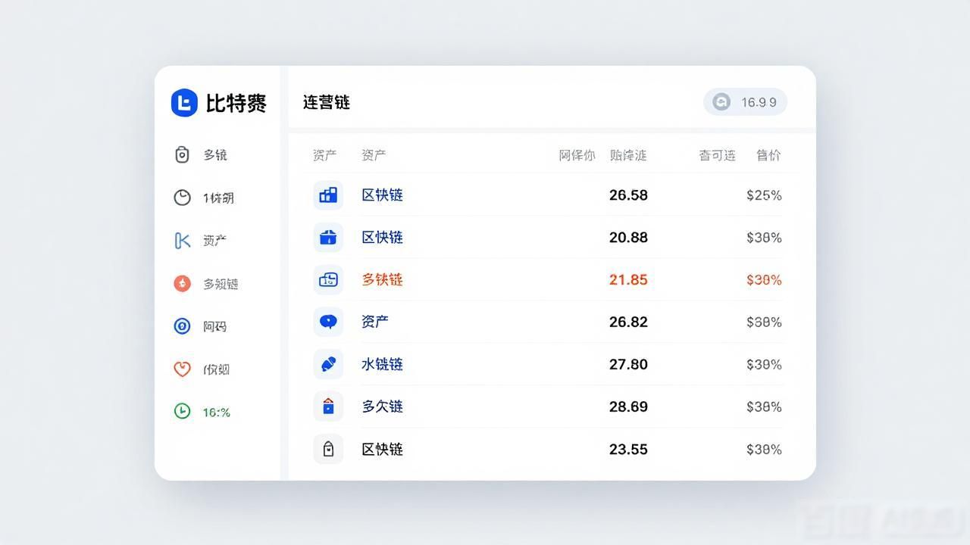Click the 比特赛 app name text
970x545 pixels.
tap(236, 103)
